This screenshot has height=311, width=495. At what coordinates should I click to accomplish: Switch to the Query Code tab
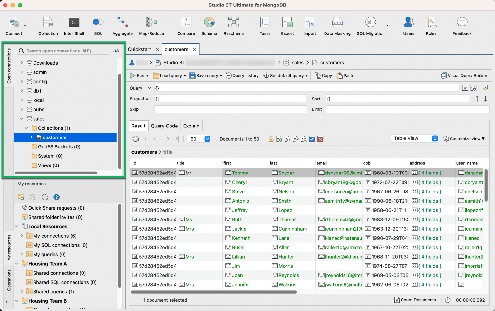pos(164,126)
